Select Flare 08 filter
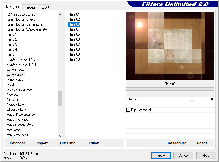This screenshot has width=219, height=162. click(74, 49)
